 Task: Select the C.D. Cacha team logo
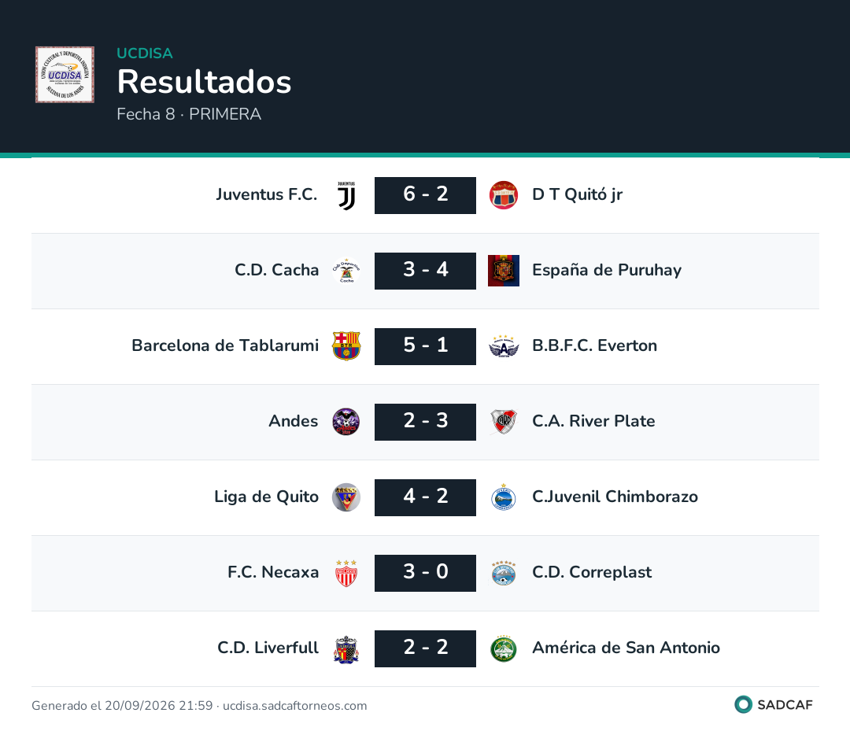[x=346, y=271]
